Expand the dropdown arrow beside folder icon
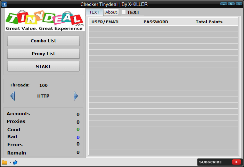The width and height of the screenshot is (244, 167). point(10,162)
